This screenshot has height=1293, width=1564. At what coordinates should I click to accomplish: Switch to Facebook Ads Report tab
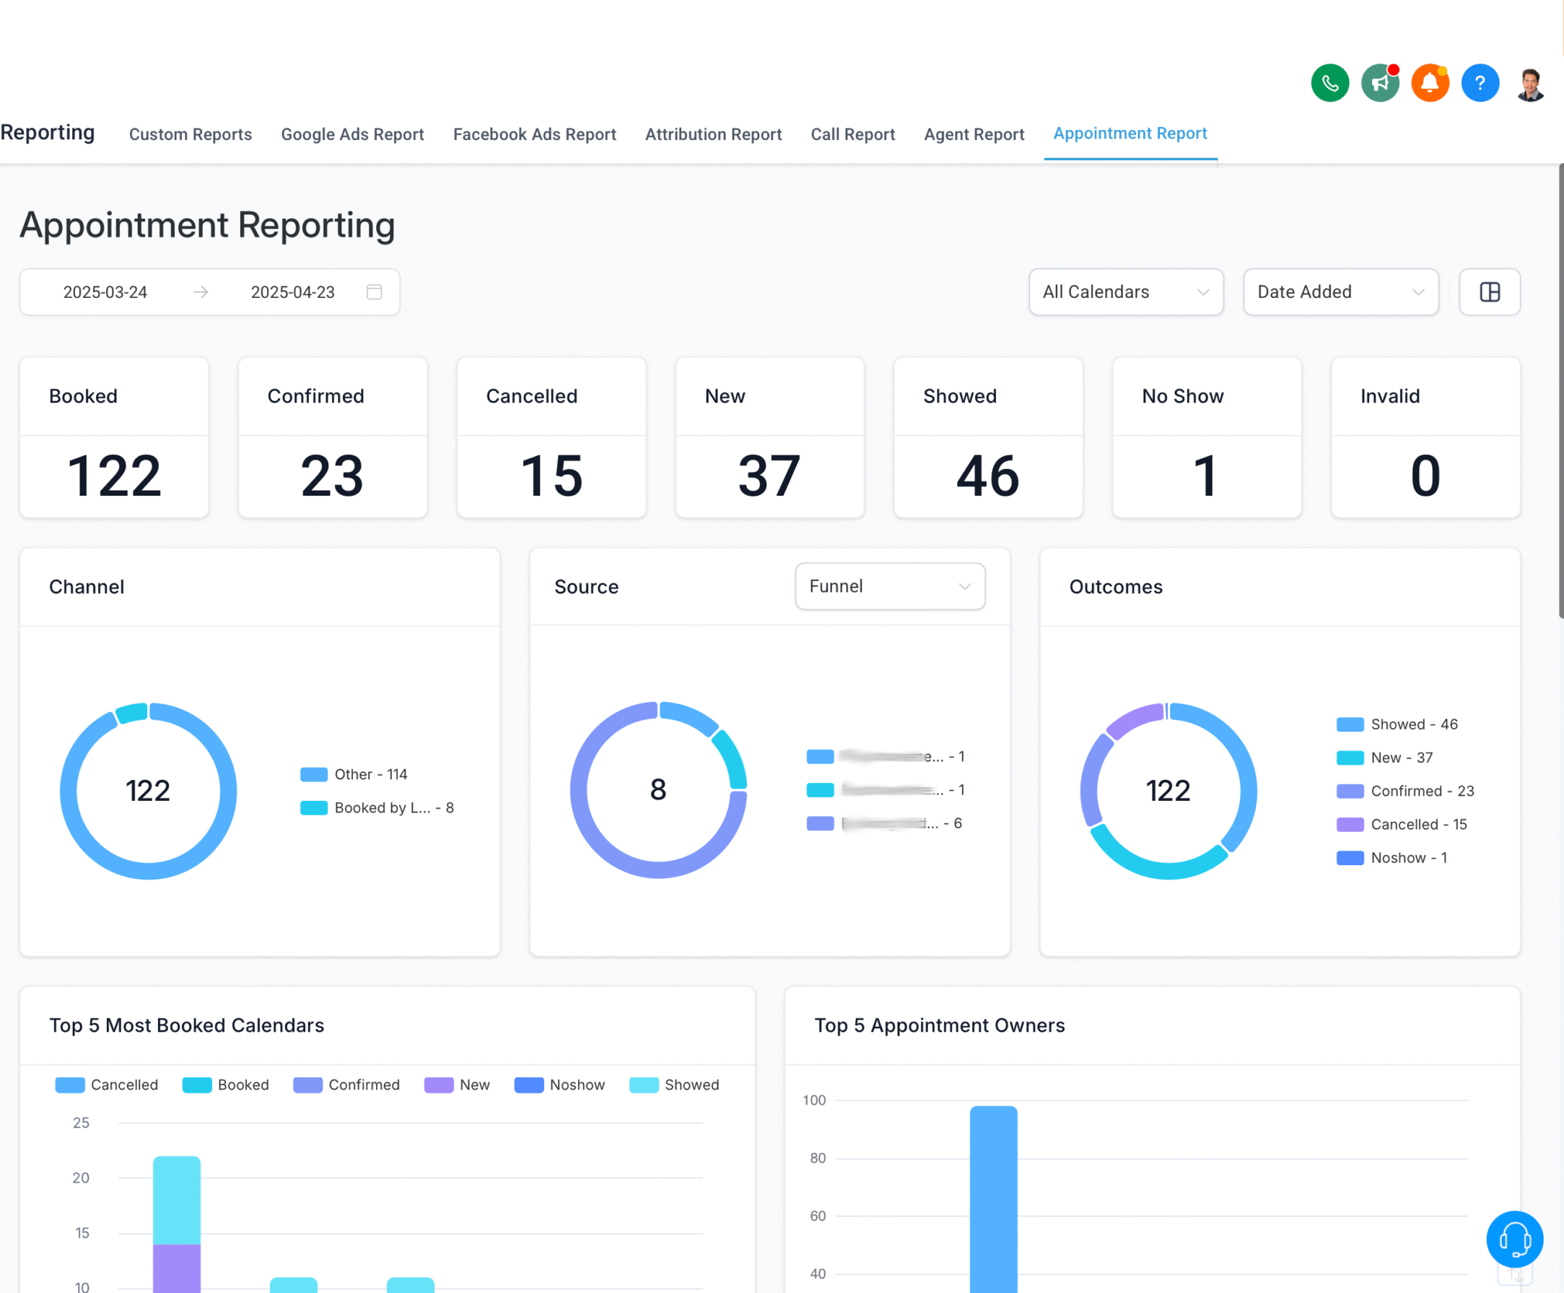pos(535,134)
